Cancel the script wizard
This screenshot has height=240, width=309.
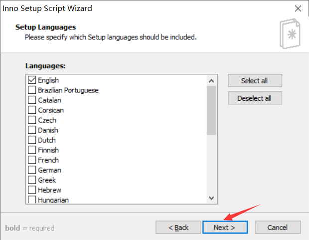[278, 228]
